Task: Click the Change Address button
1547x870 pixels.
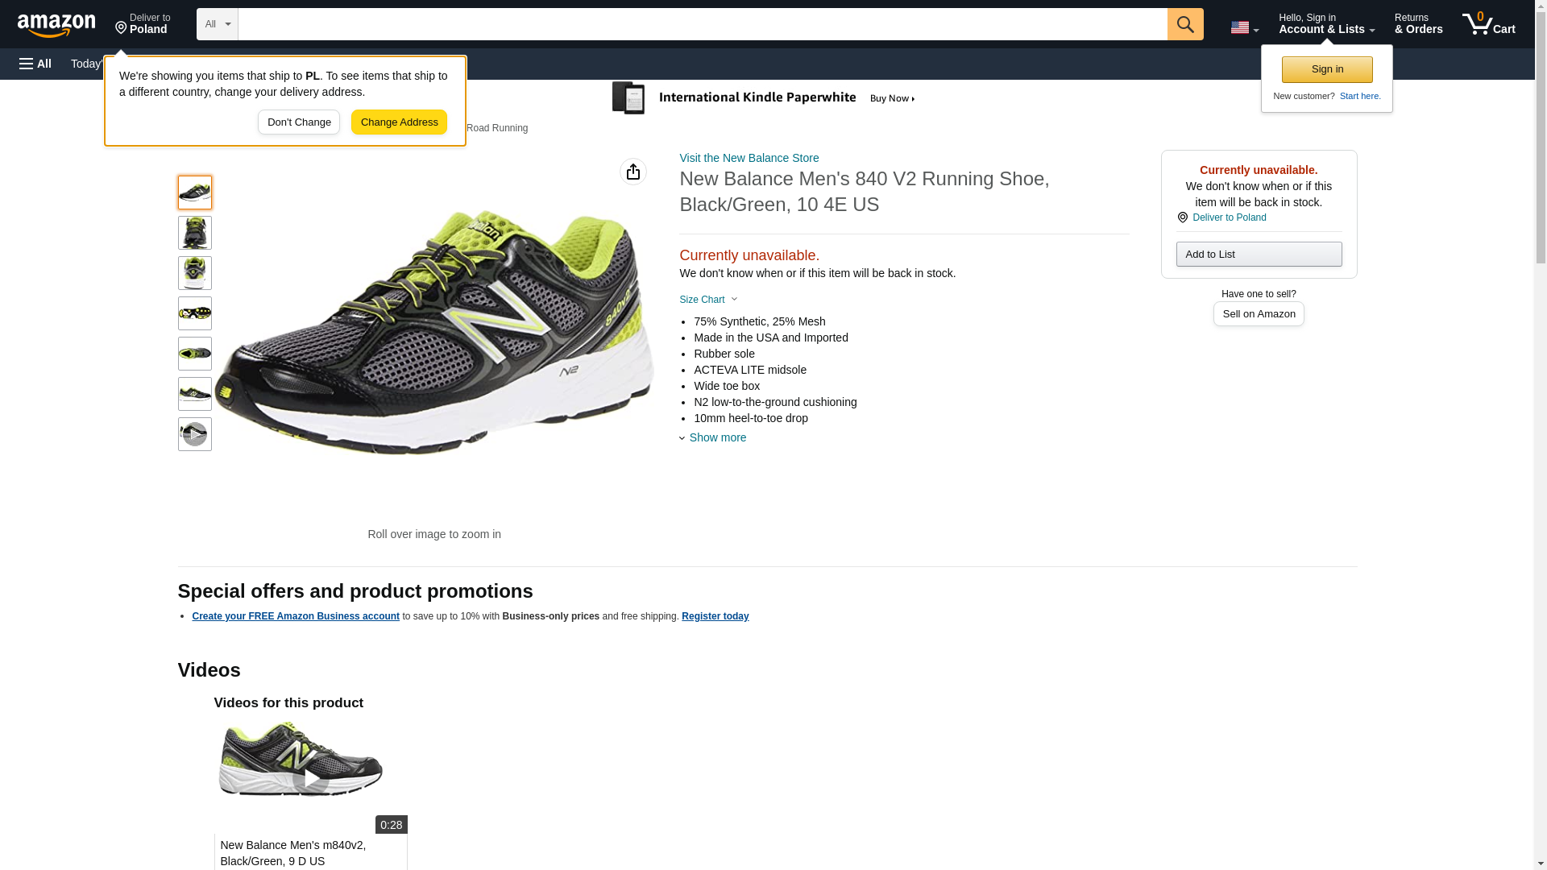Action: pyautogui.click(x=399, y=122)
